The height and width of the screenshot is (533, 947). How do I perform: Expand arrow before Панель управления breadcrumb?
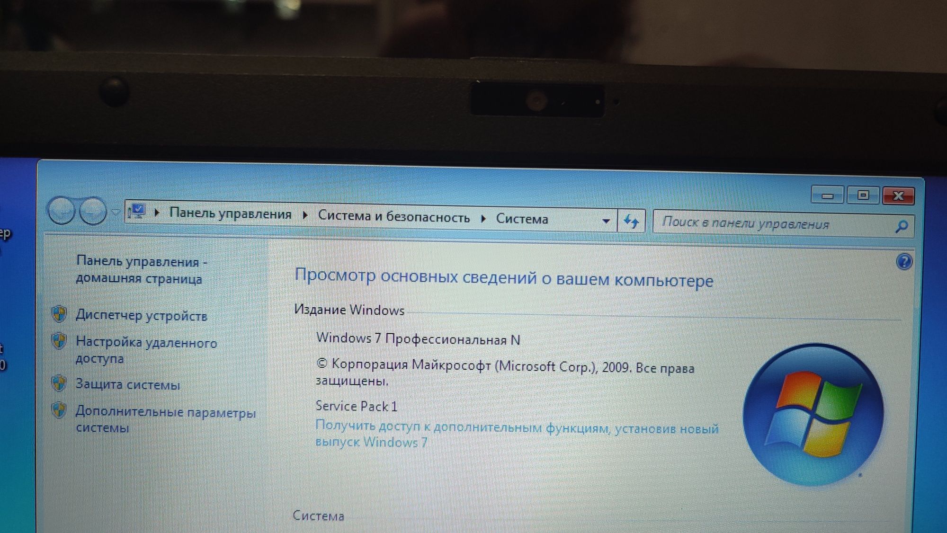point(157,213)
